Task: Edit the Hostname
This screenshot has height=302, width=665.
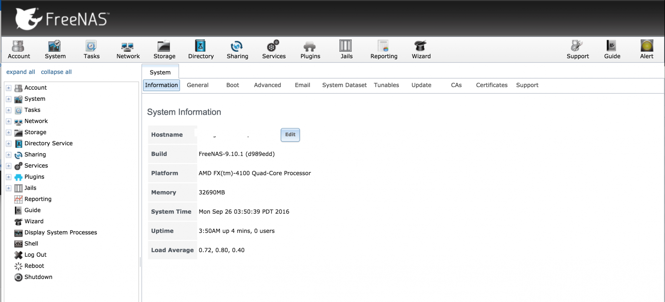Action: [290, 135]
